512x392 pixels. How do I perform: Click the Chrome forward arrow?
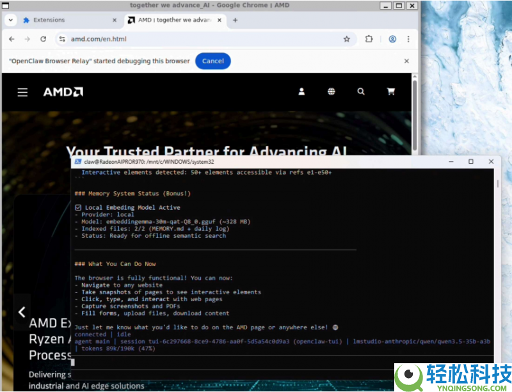(28, 39)
